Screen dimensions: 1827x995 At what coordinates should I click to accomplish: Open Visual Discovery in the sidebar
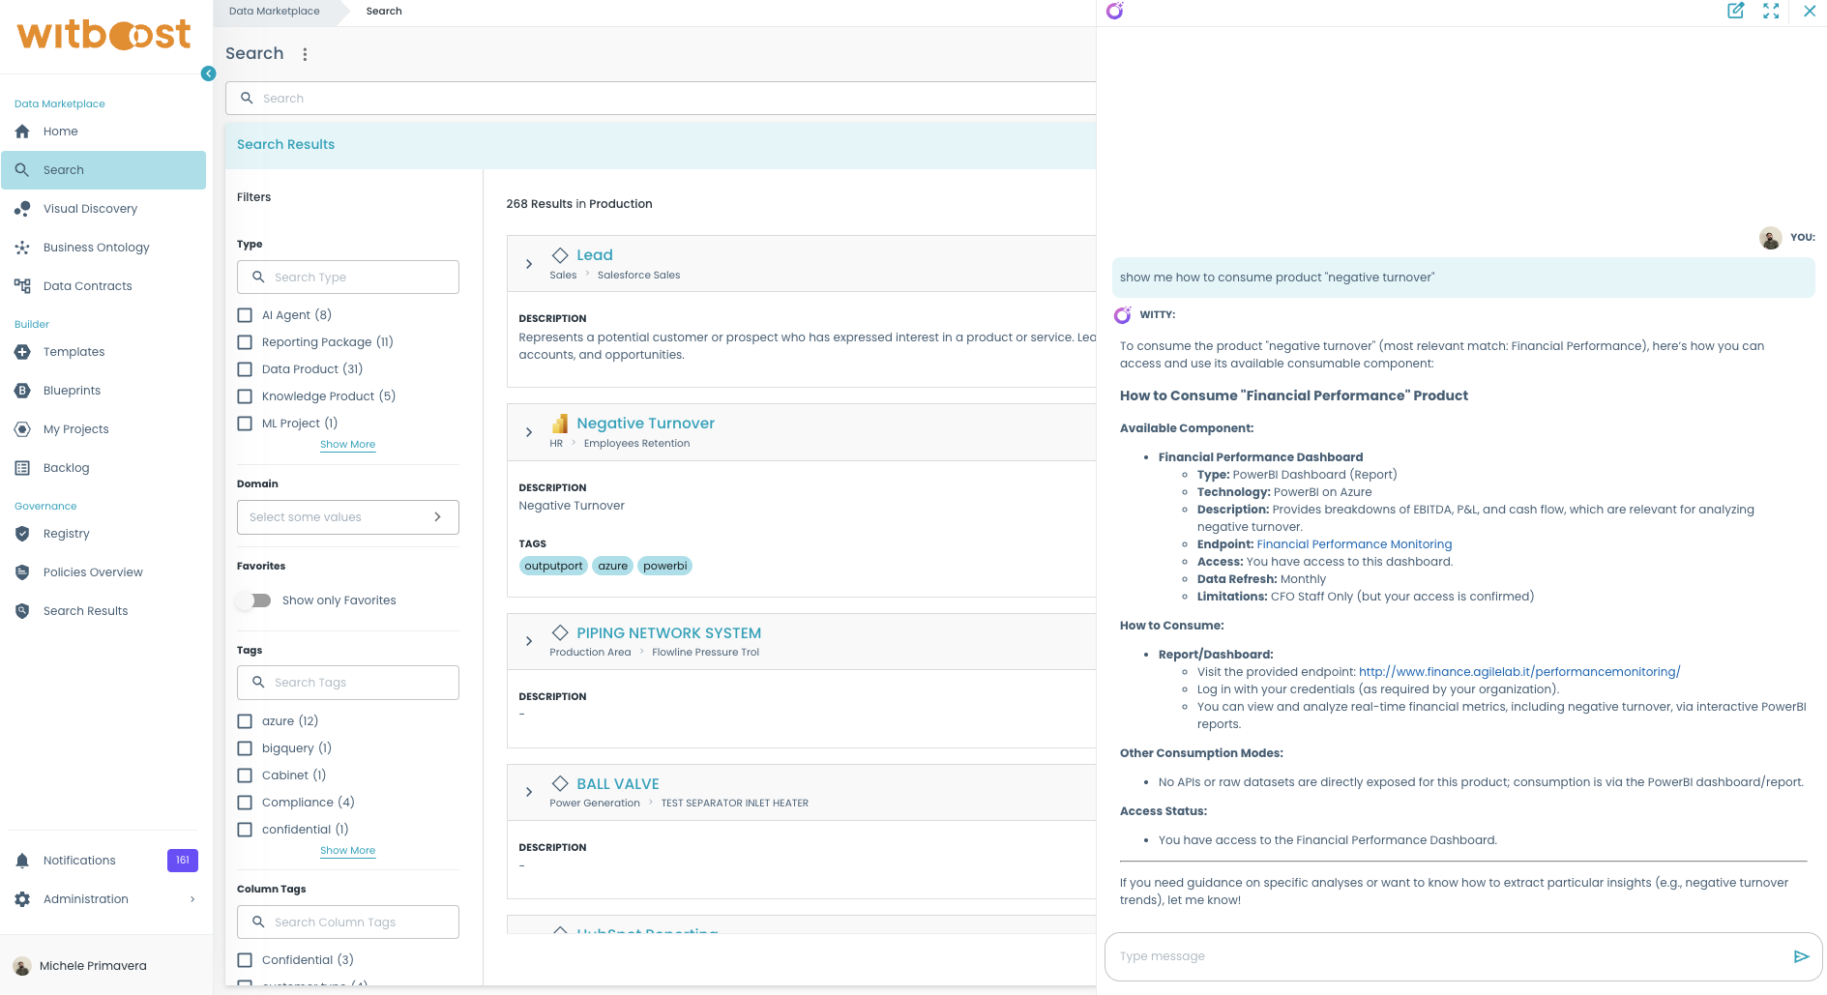pyautogui.click(x=90, y=209)
